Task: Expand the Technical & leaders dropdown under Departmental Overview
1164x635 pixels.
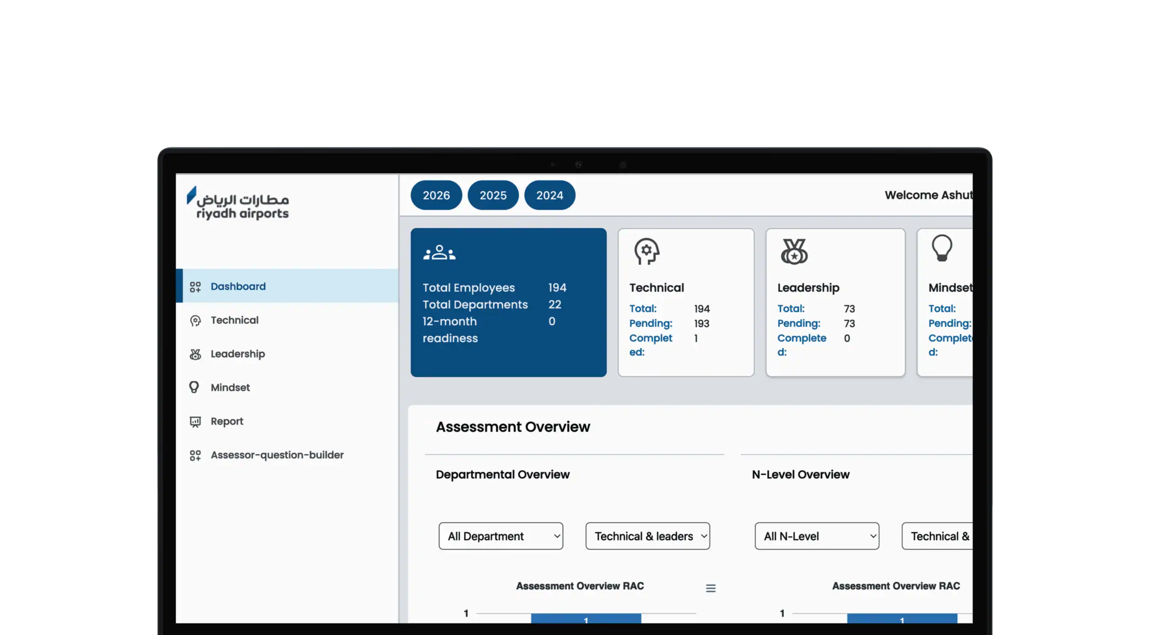Action: [647, 536]
